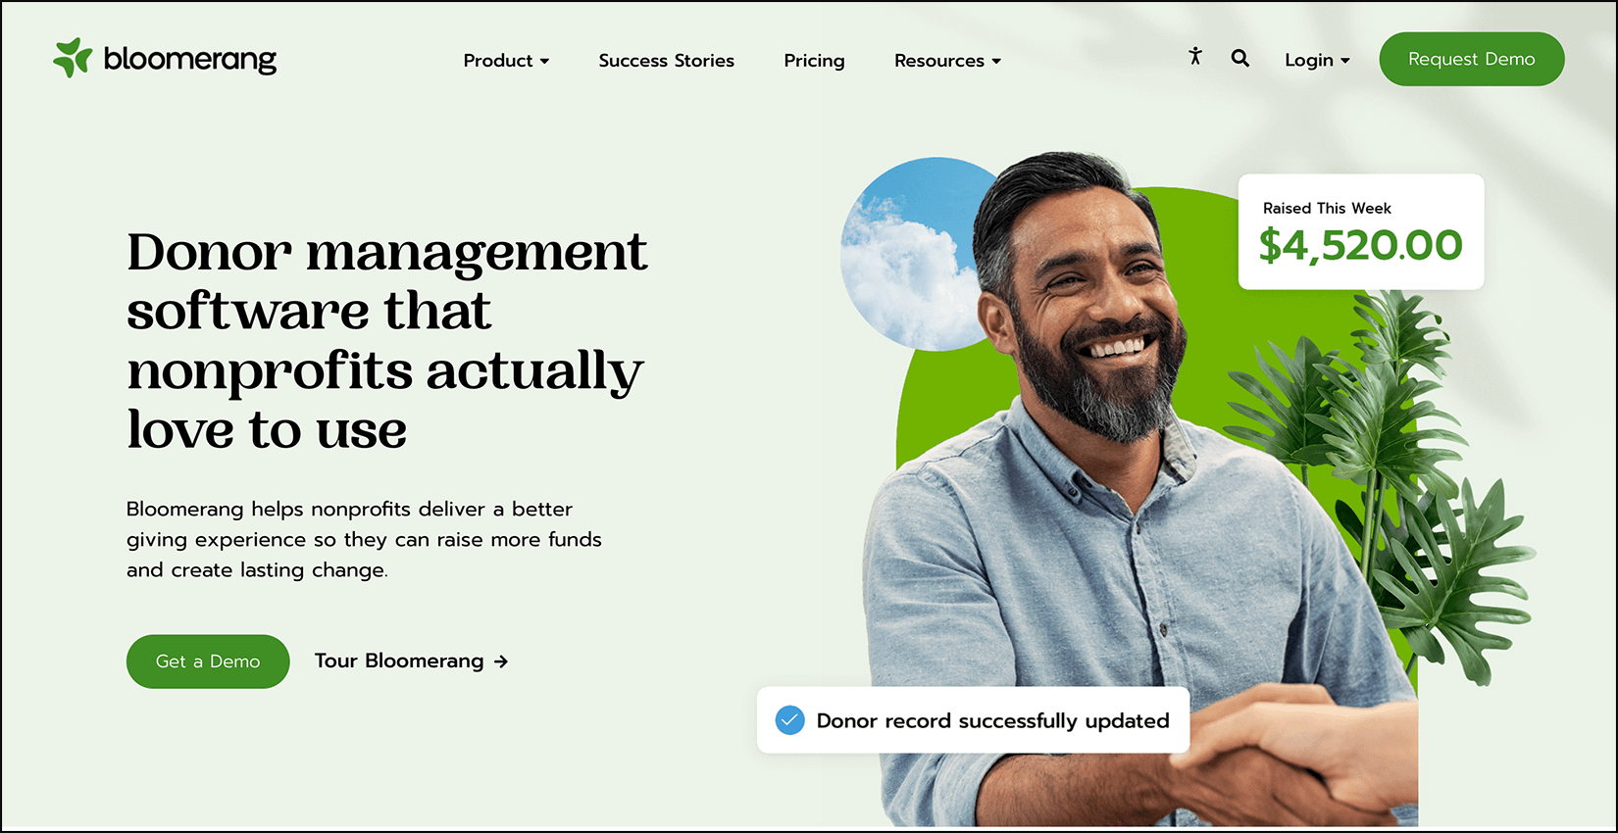Click the blue checkmark icon in notification
This screenshot has height=833, width=1618.
pyautogui.click(x=789, y=720)
